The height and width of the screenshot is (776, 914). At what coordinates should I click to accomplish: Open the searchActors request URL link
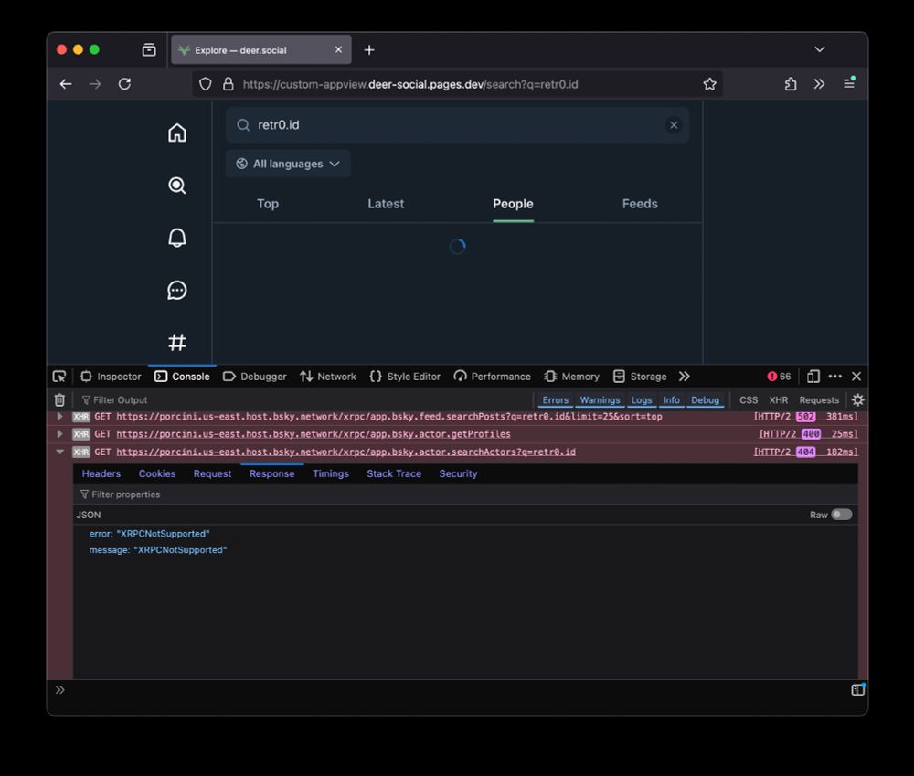click(345, 452)
